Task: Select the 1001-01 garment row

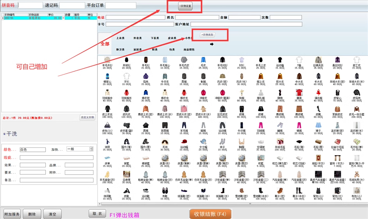Action: (49, 18)
